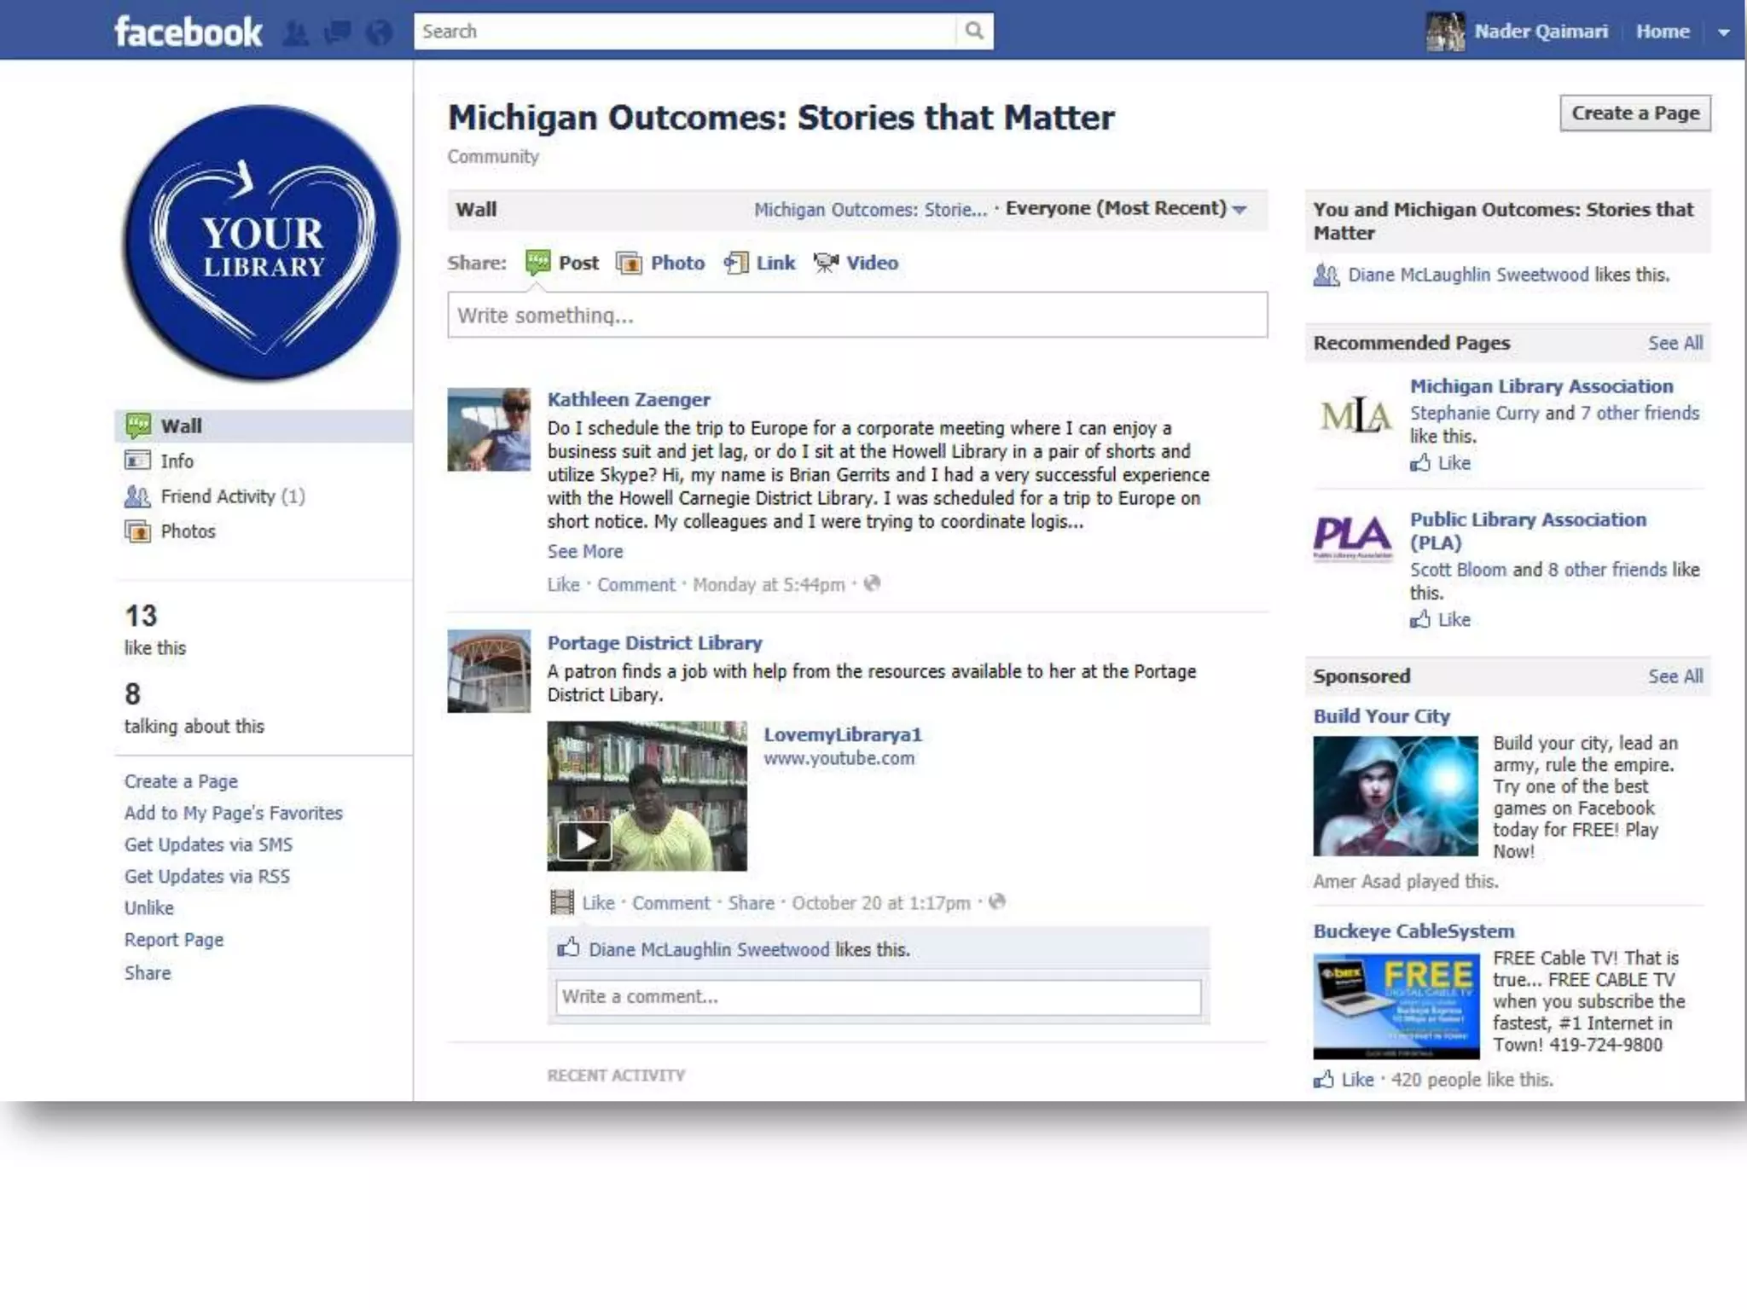
Task: Select the Photo share icon
Action: point(630,263)
